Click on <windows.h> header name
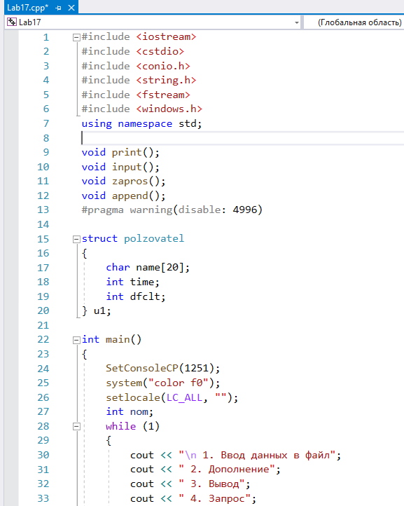This screenshot has width=404, height=506. [x=169, y=109]
